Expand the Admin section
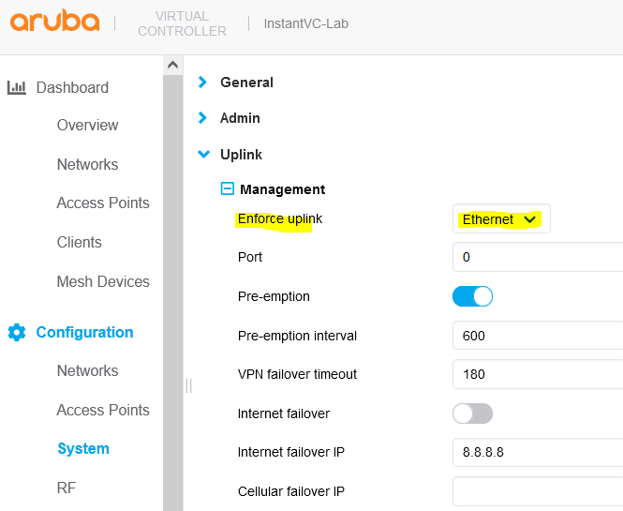This screenshot has height=511, width=623. tap(240, 118)
